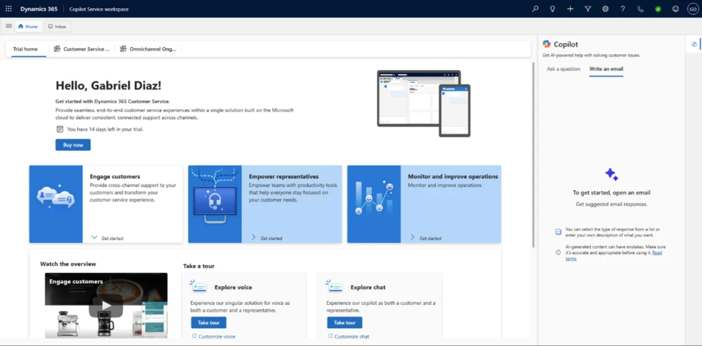The width and height of the screenshot is (702, 346).
Task: Click the checklist icon beside response type note
Action: pyautogui.click(x=558, y=232)
